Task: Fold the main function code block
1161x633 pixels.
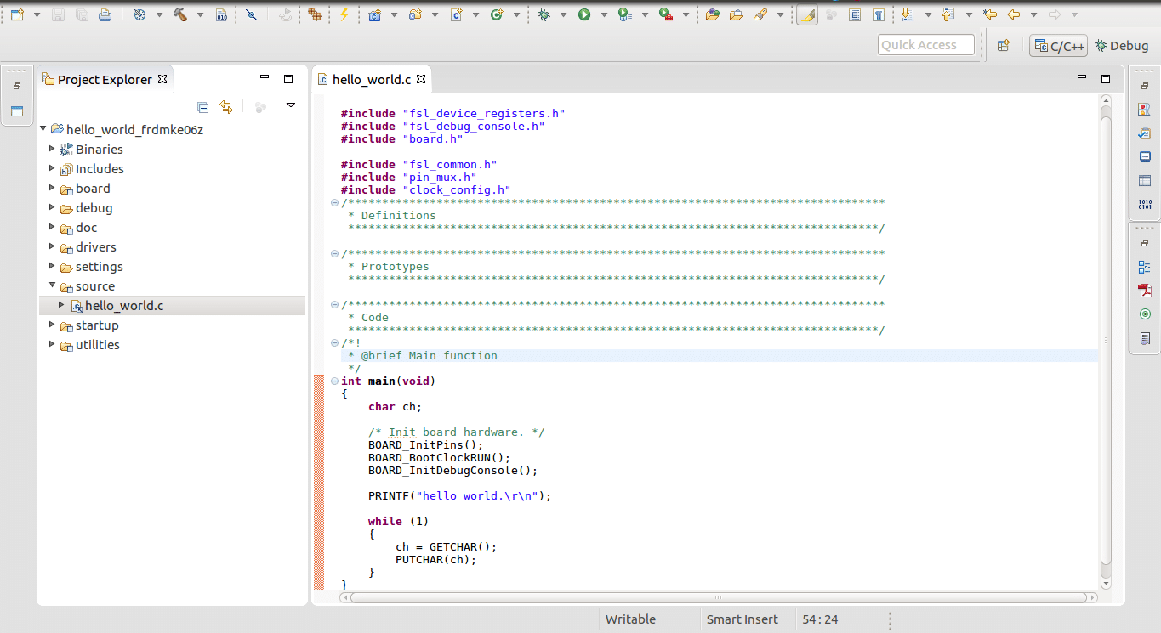Action: point(334,381)
